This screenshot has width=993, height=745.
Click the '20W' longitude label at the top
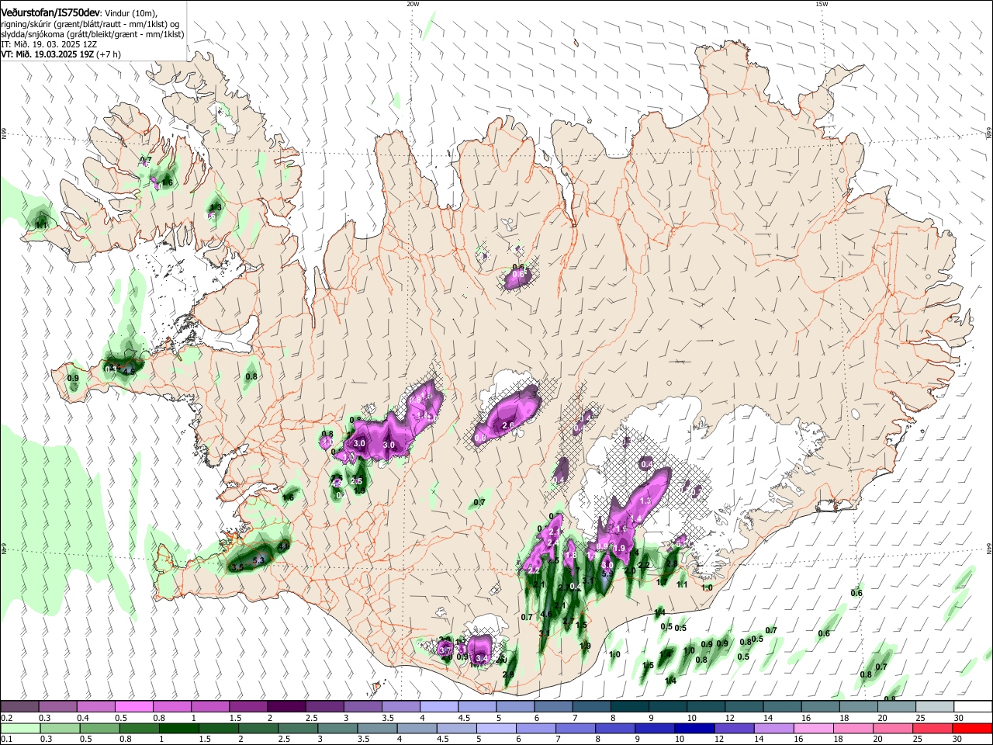click(413, 4)
